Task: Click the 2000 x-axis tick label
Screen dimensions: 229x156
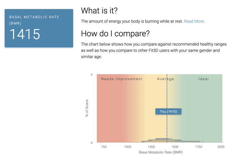Action: point(221,147)
